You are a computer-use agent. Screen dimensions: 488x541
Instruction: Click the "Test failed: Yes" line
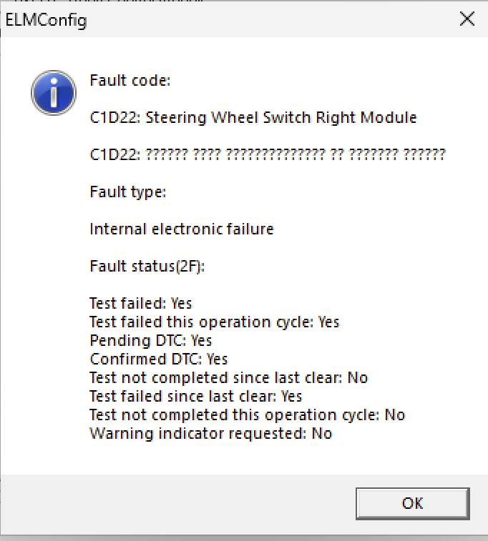141,303
